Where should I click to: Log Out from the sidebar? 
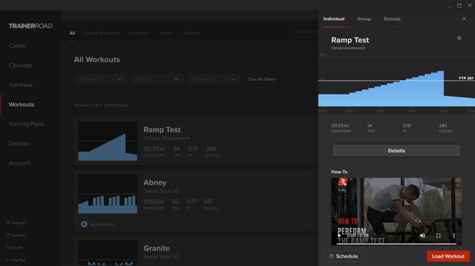tap(15, 260)
